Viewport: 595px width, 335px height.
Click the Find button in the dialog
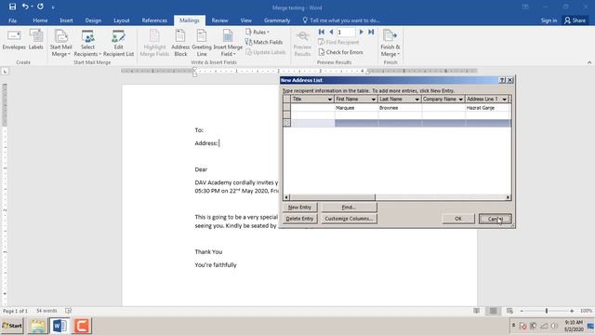point(349,208)
